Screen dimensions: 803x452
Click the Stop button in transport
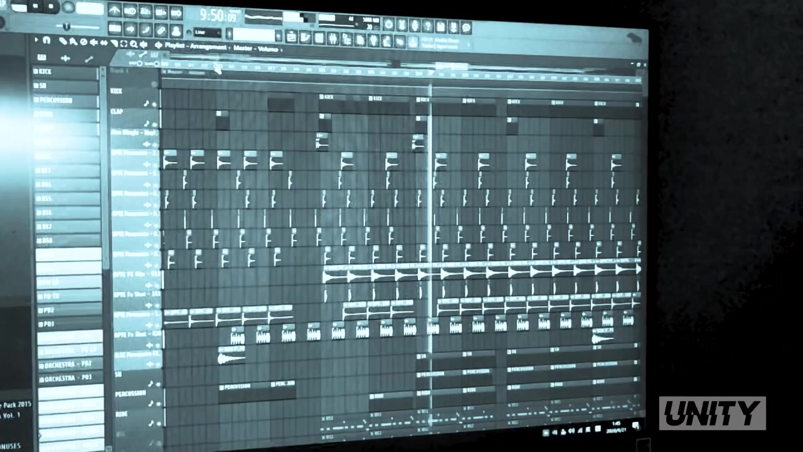coord(51,6)
